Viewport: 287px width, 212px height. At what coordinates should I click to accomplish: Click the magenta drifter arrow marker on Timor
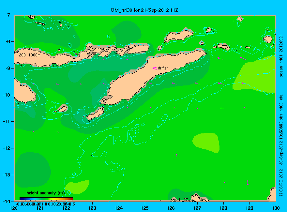coord(155,68)
